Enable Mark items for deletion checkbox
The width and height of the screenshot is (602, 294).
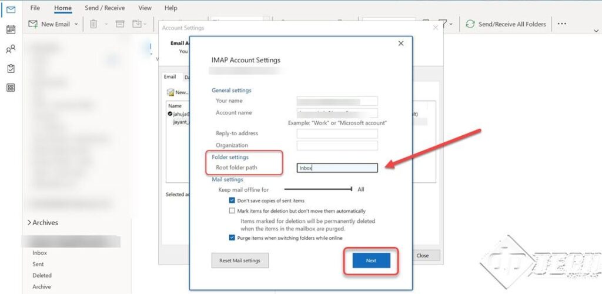pyautogui.click(x=232, y=211)
